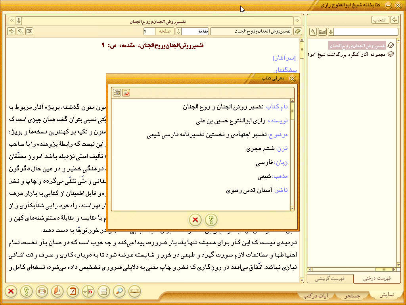Click the open book icon in bottom toolbar
The width and height of the screenshot is (406, 305).
point(135,291)
